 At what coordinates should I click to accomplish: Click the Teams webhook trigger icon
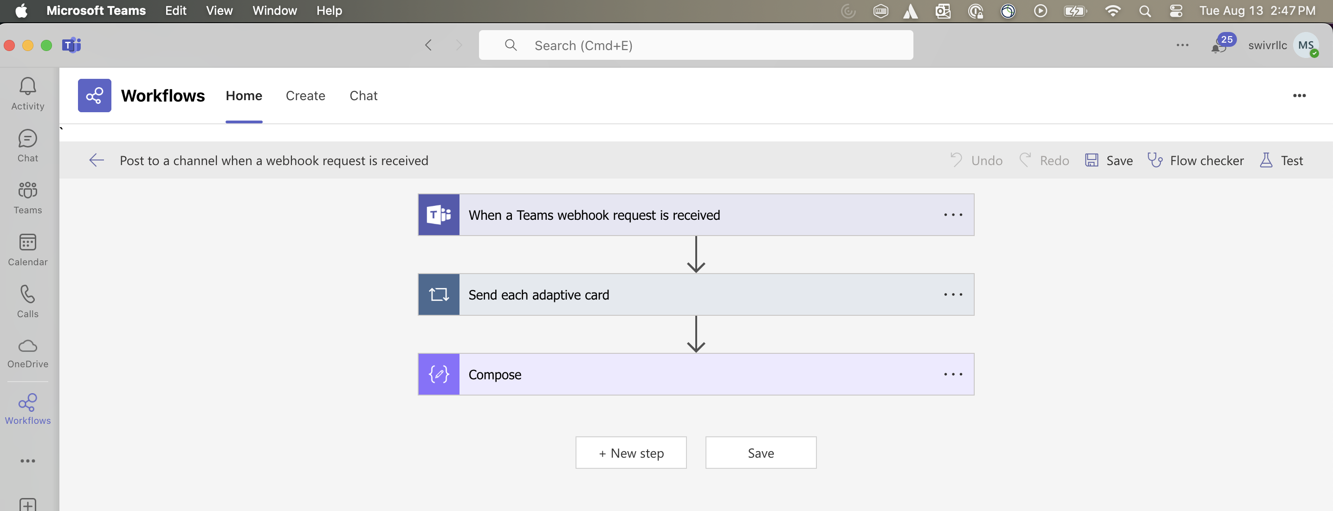[x=439, y=215]
